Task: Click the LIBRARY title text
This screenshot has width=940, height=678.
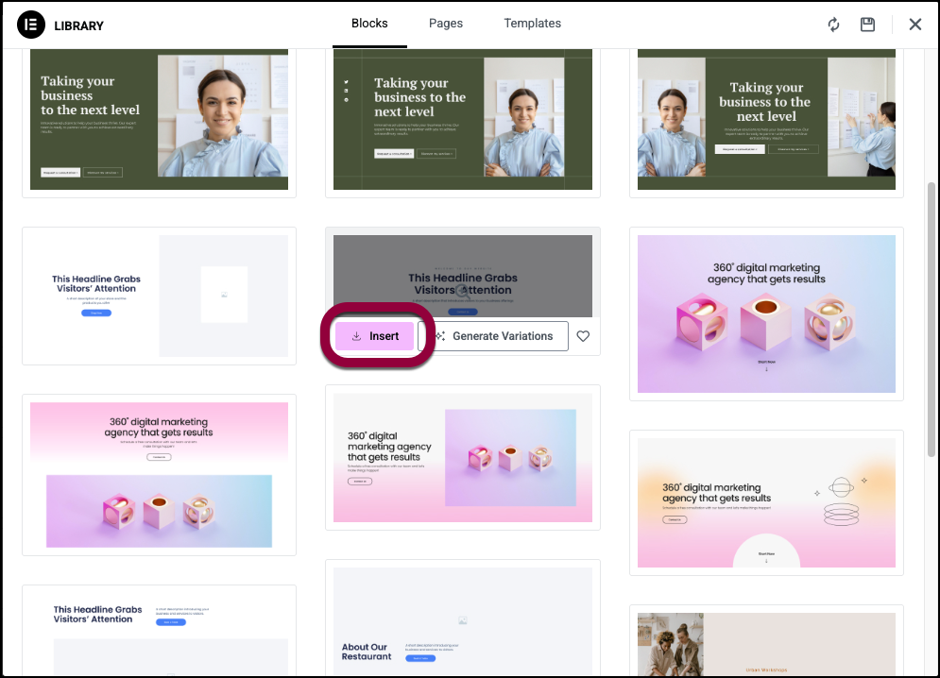Action: coord(78,25)
